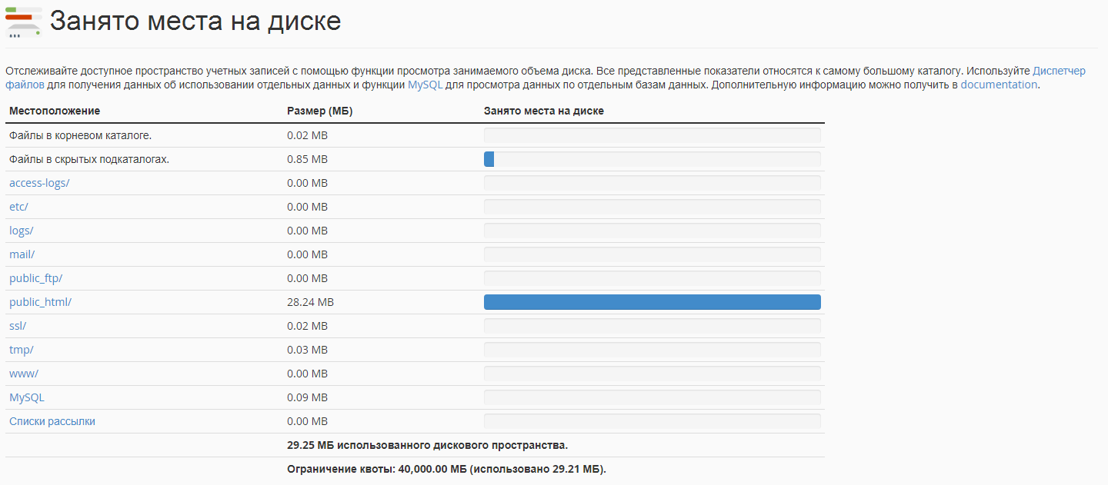Open the access-logs/ directory
This screenshot has width=1108, height=485.
click(x=39, y=183)
